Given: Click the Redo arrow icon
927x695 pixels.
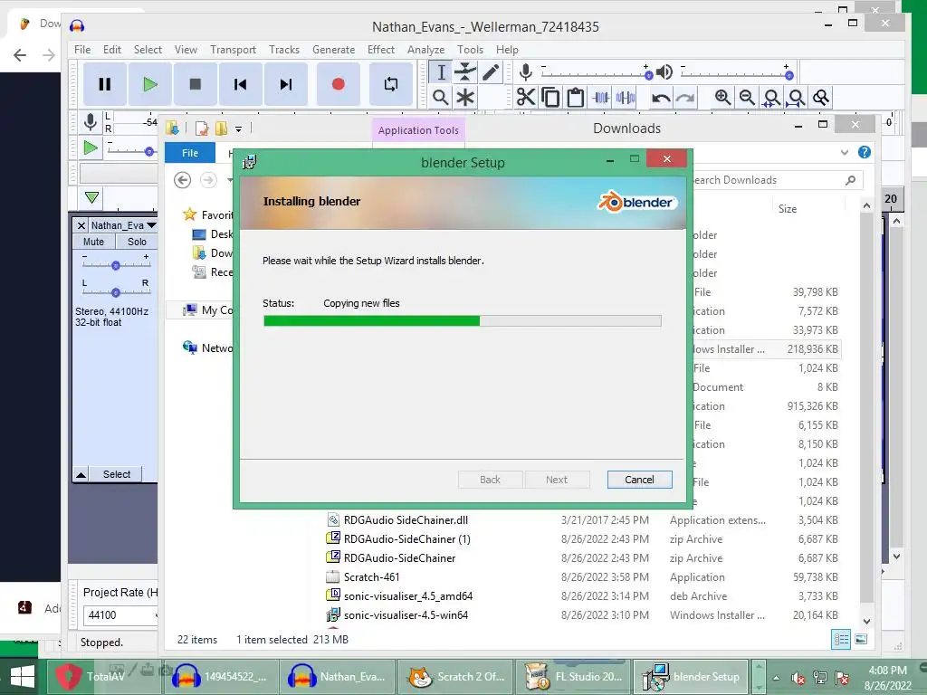Looking at the screenshot, I should pyautogui.click(x=685, y=97).
